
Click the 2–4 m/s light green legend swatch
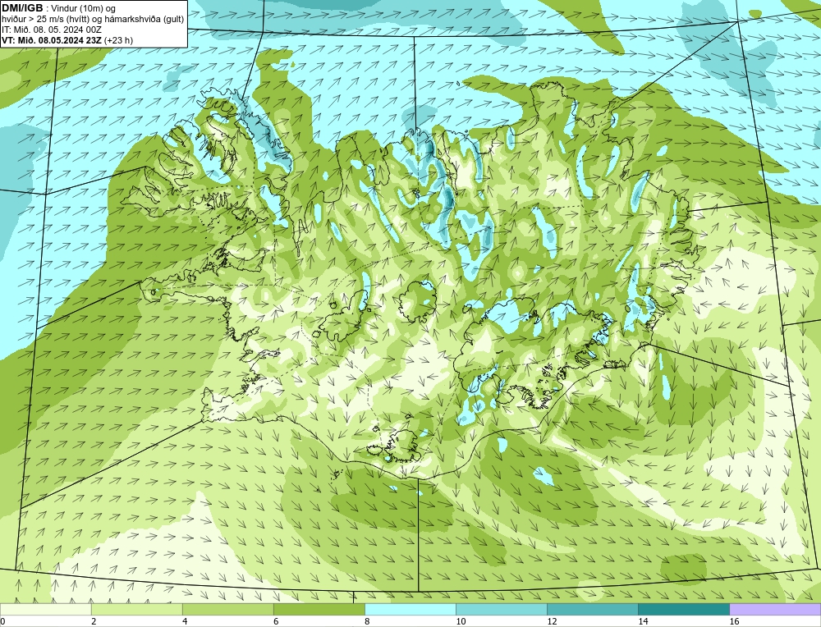coord(136,609)
